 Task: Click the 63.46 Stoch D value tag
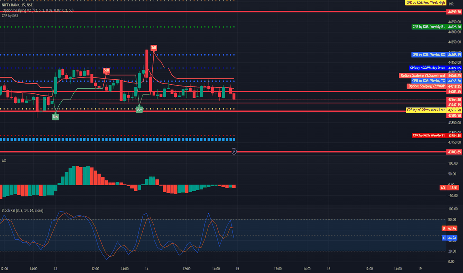click(x=452, y=228)
